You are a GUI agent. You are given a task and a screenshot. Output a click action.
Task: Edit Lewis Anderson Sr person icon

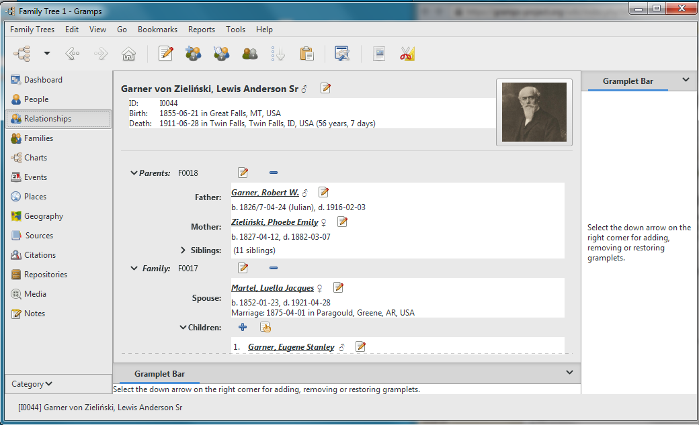tap(326, 88)
